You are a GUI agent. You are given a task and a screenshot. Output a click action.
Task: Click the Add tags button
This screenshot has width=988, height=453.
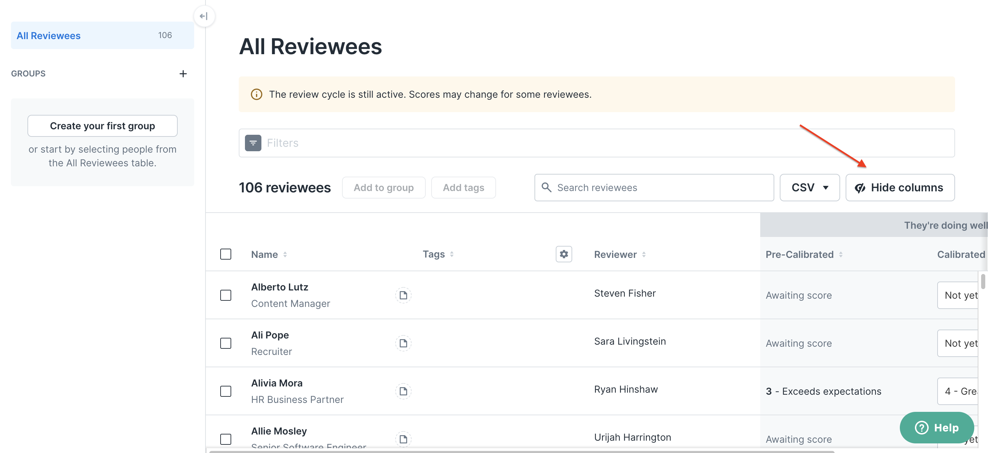[463, 188]
